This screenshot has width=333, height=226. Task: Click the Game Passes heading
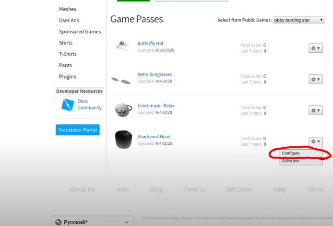pyautogui.click(x=137, y=19)
